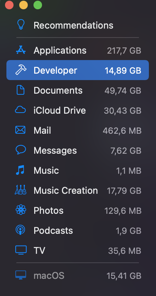Click the Recommendations lightbulb icon
The height and width of the screenshot is (296, 156).
pyautogui.click(x=21, y=25)
